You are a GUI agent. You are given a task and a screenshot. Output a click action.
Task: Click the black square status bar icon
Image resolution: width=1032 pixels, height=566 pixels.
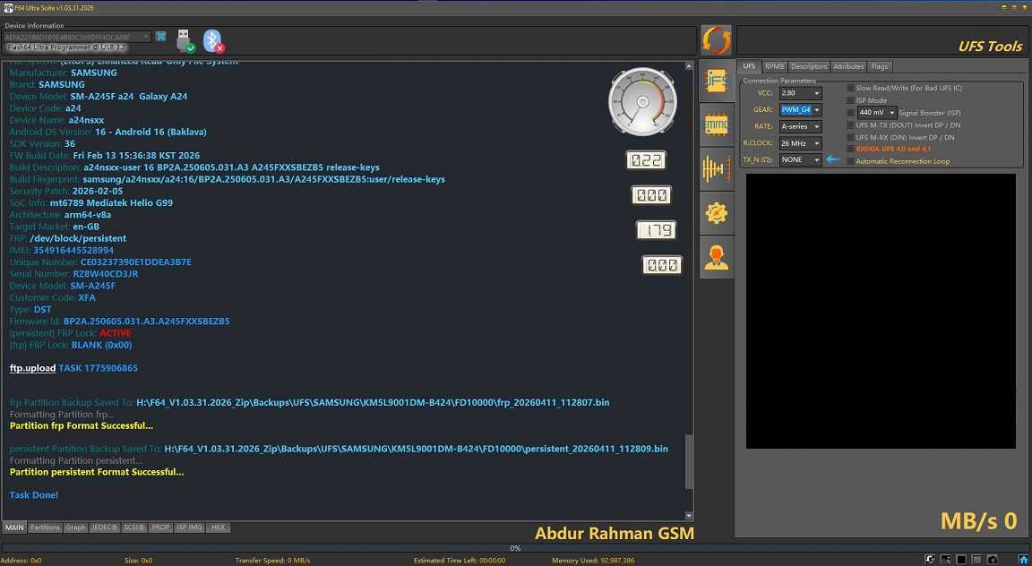point(961,560)
